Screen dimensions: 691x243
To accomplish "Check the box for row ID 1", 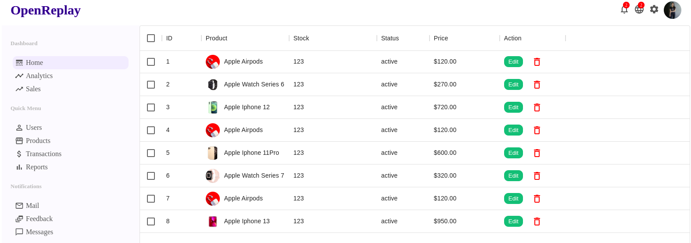I will point(151,62).
